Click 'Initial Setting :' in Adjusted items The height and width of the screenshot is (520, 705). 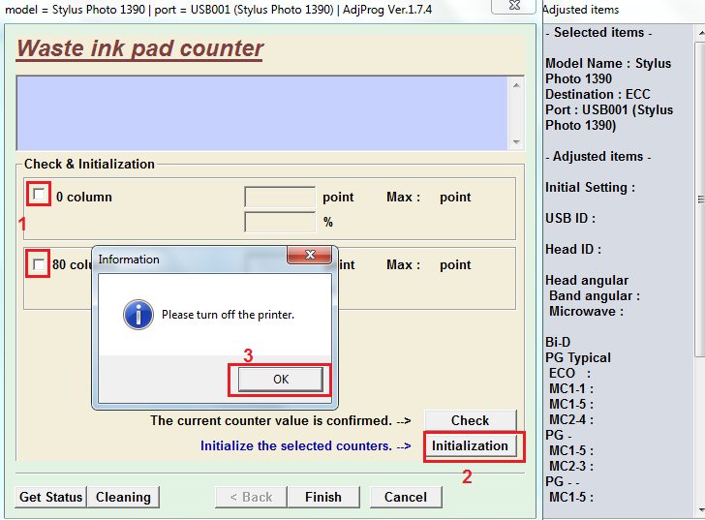pyautogui.click(x=590, y=187)
